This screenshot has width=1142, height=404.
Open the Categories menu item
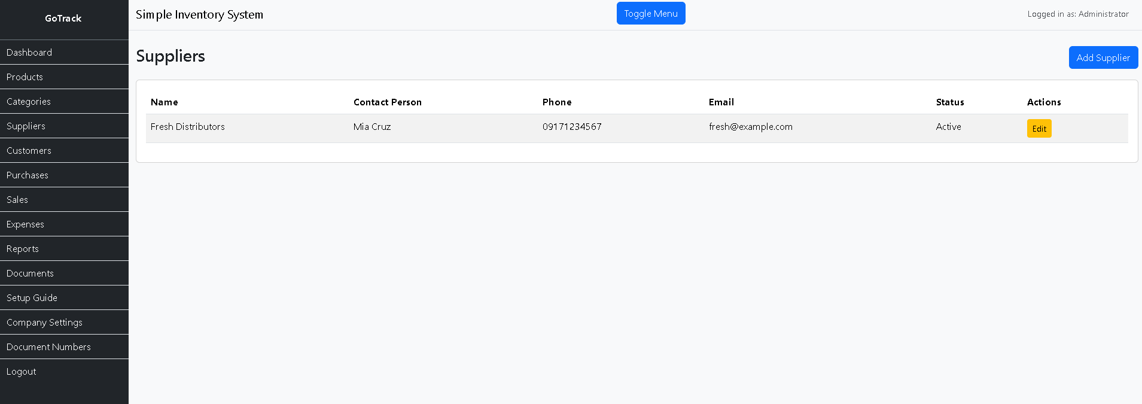click(29, 102)
